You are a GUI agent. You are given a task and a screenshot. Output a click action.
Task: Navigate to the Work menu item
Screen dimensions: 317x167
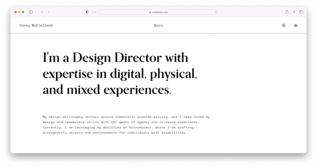pos(158,25)
